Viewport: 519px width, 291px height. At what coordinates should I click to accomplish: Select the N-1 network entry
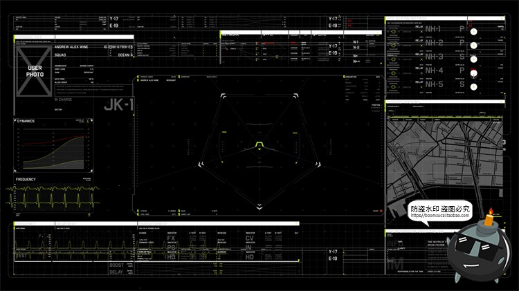click(356, 42)
